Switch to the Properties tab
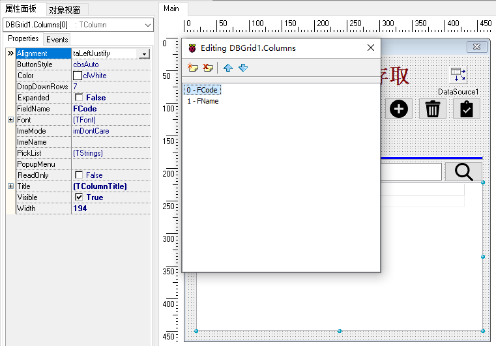This screenshot has width=496, height=346. [x=23, y=38]
